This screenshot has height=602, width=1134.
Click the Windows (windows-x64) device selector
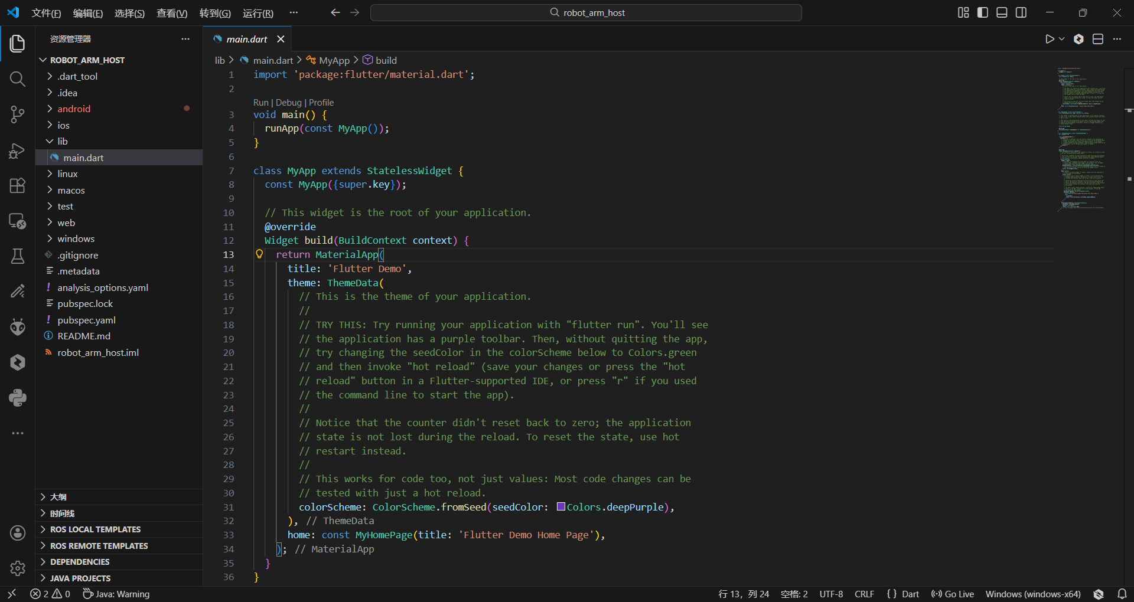pyautogui.click(x=1033, y=594)
